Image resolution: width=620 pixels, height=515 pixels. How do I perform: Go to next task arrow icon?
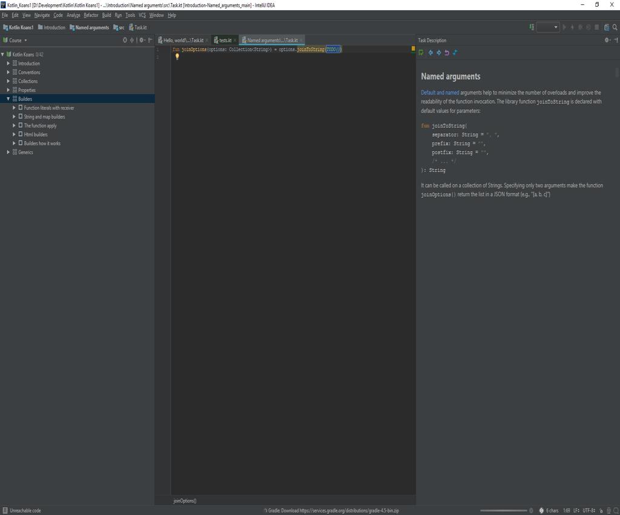(x=439, y=53)
